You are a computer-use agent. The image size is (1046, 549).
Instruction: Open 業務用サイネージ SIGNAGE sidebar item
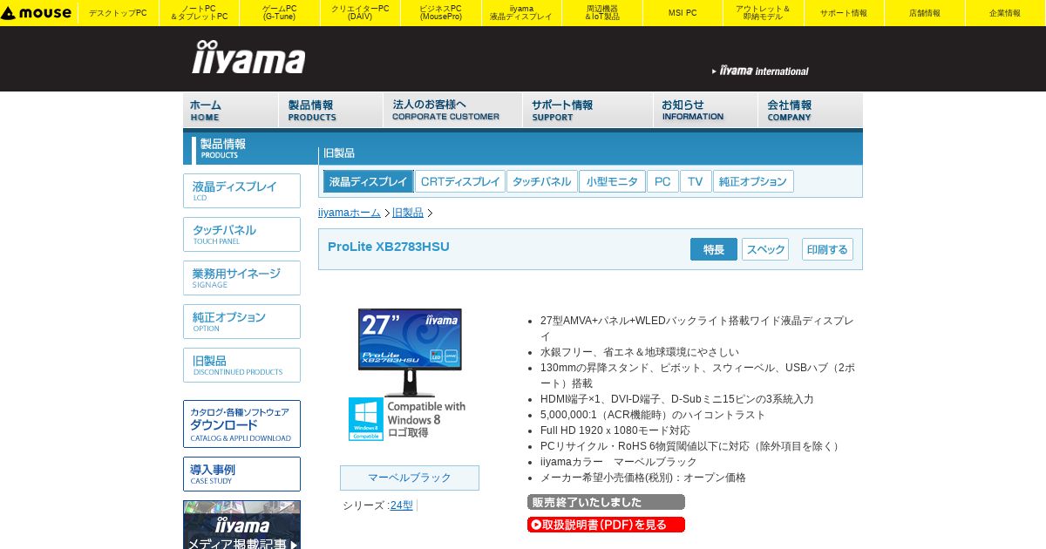pos(241,278)
